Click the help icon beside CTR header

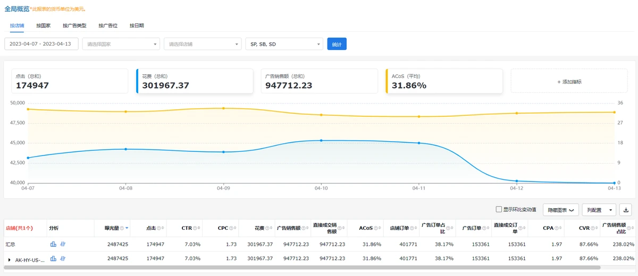click(x=196, y=228)
